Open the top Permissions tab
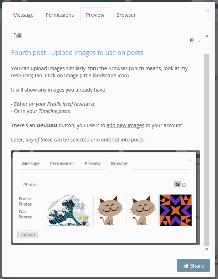 click(x=59, y=15)
